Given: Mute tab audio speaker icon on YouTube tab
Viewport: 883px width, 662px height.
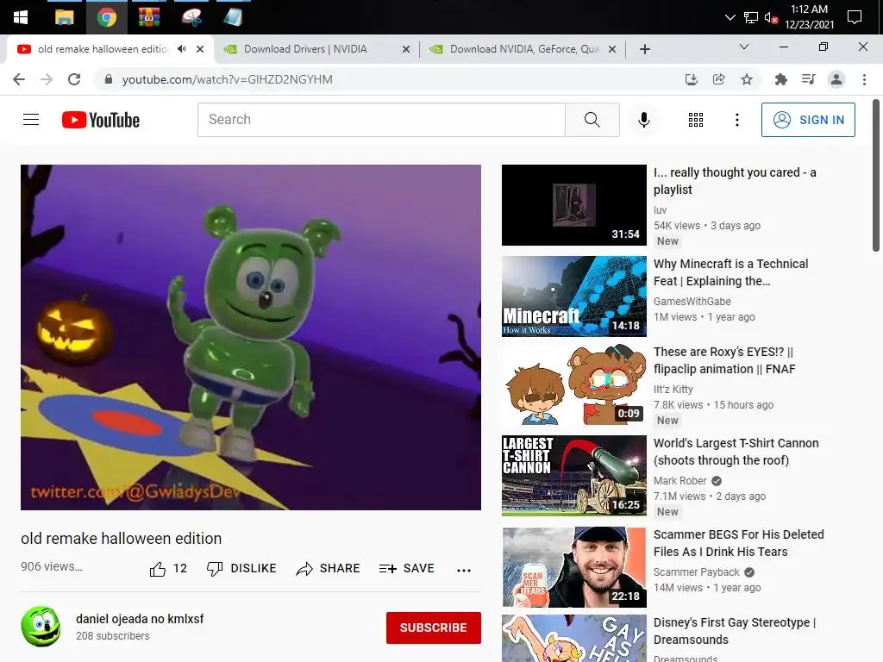Looking at the screenshot, I should [x=181, y=49].
